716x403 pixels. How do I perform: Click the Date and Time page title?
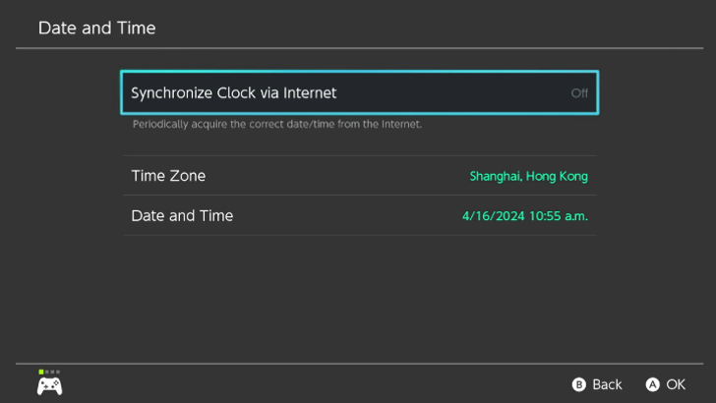point(96,28)
